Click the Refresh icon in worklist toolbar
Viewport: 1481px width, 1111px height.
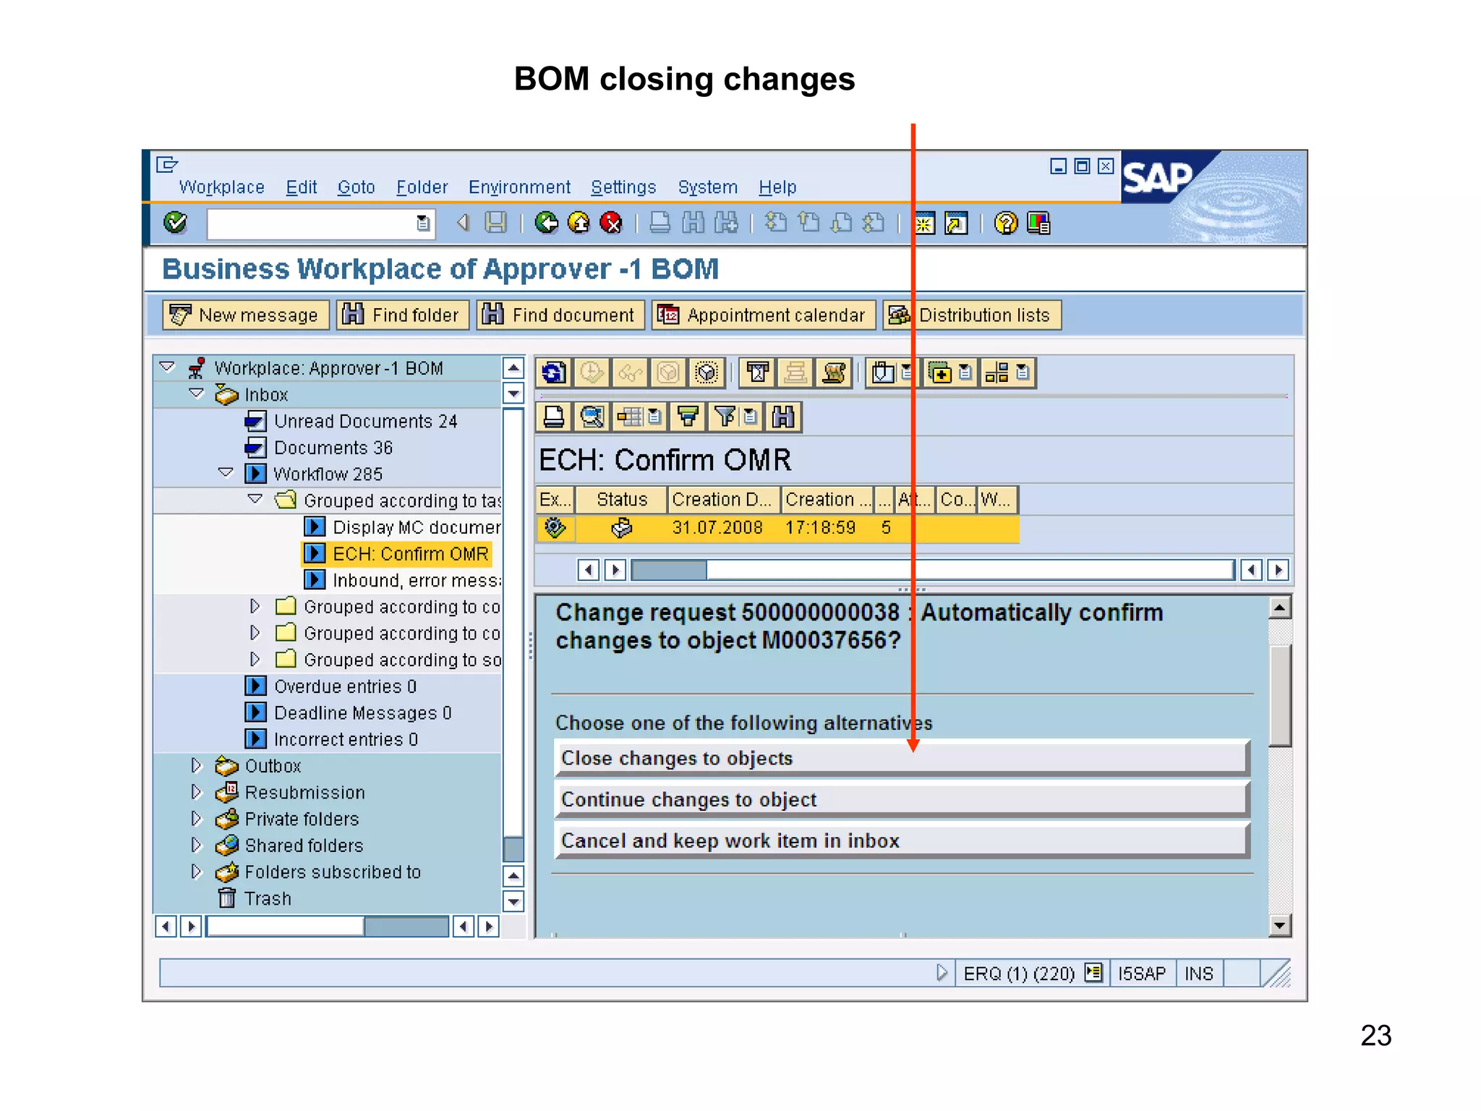coord(554,373)
